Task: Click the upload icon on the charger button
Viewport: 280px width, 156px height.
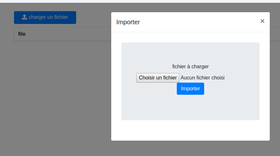Action: pos(25,17)
